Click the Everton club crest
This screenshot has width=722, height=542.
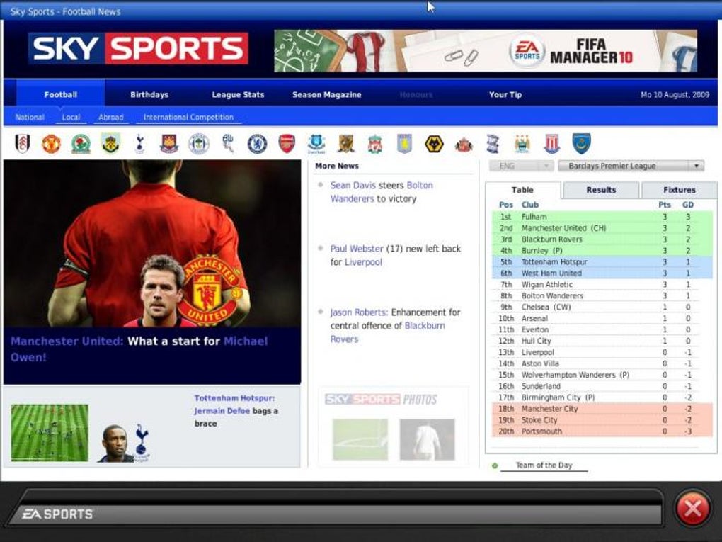[x=316, y=144]
